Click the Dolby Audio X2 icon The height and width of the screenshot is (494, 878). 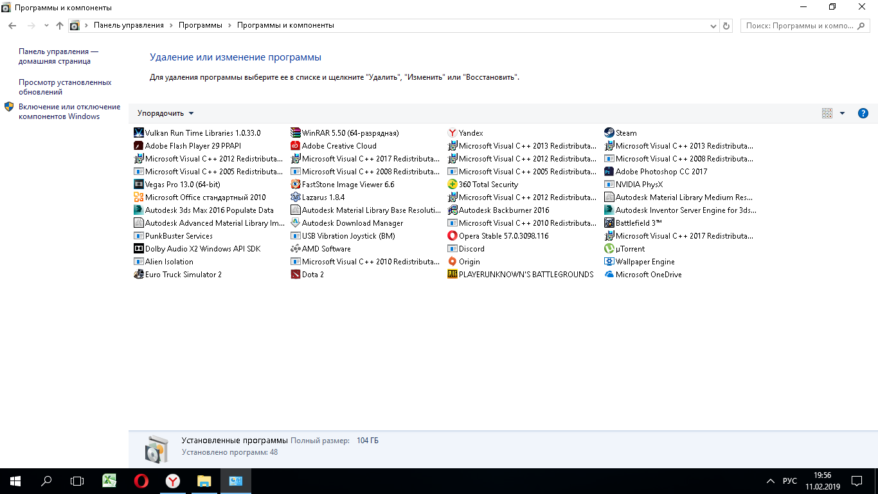(139, 249)
